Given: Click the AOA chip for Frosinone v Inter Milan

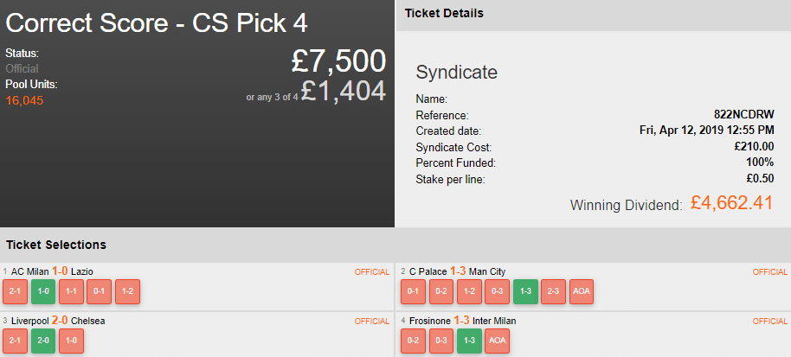Looking at the screenshot, I should click(x=498, y=341).
